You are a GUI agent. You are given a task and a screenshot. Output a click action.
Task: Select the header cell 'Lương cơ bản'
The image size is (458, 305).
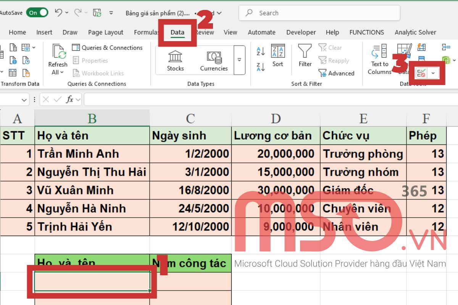tap(276, 135)
